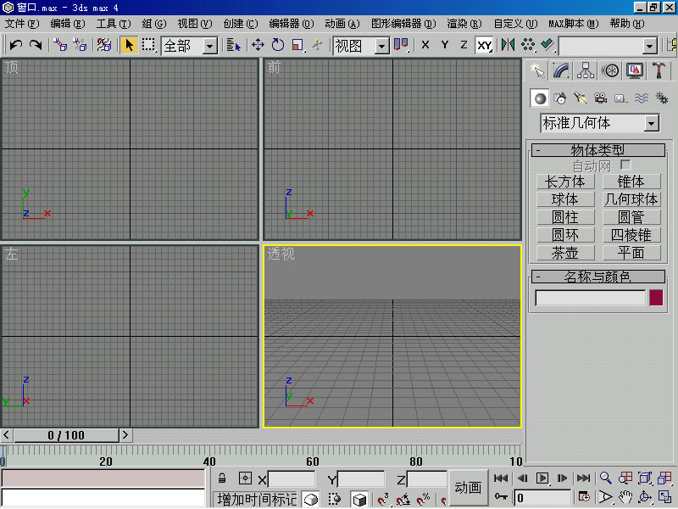Show the Lights creation category
Viewport: 678px width, 509px height.
581,98
